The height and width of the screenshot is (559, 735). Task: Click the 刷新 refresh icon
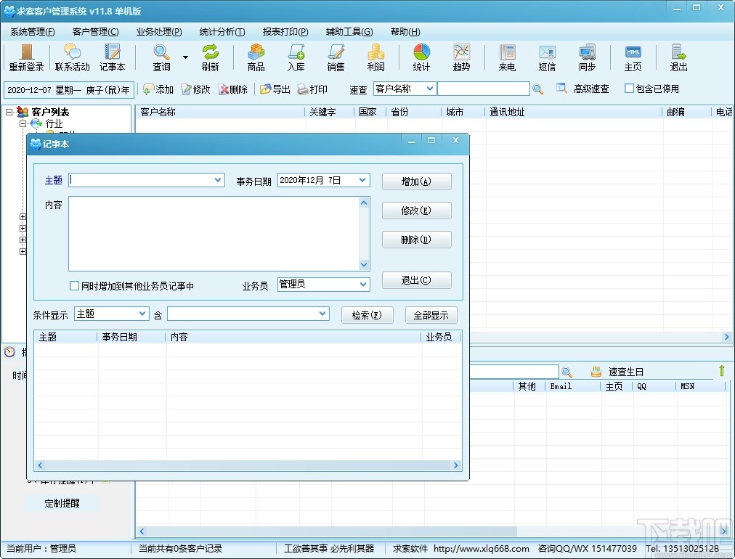[x=211, y=57]
